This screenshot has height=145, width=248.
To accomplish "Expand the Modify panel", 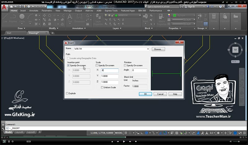I will pyautogui.click(x=54, y=28).
